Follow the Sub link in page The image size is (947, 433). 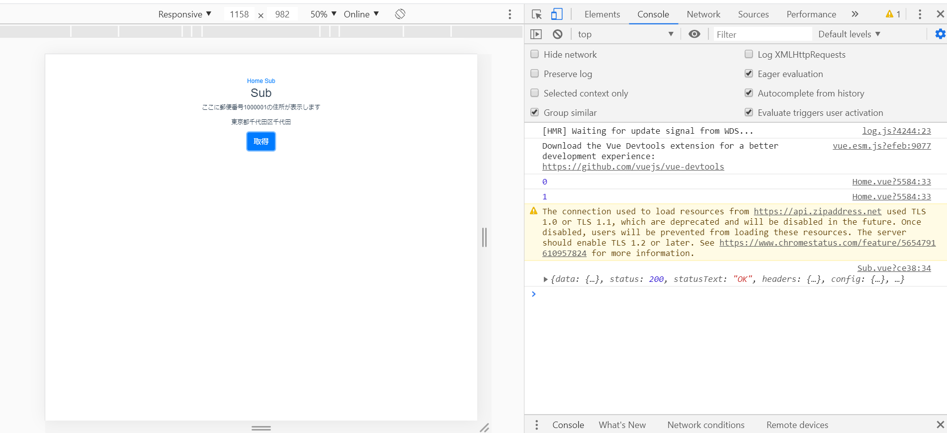[270, 81]
